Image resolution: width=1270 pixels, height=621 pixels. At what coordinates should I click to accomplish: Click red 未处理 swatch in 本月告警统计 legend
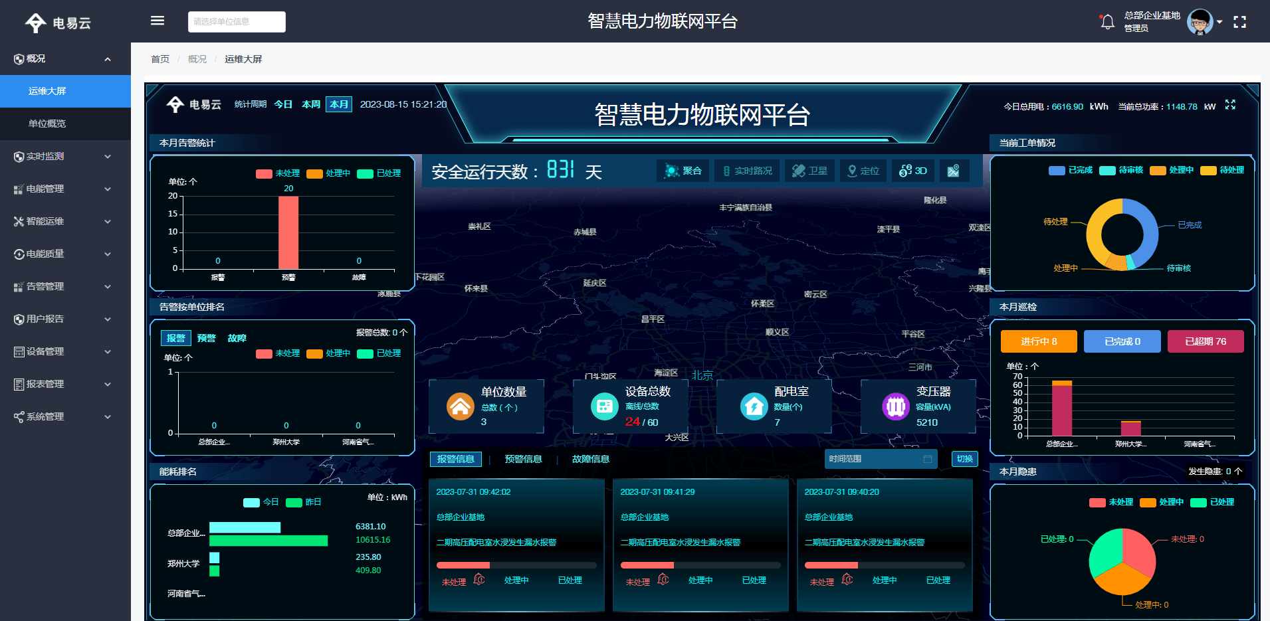pyautogui.click(x=264, y=174)
